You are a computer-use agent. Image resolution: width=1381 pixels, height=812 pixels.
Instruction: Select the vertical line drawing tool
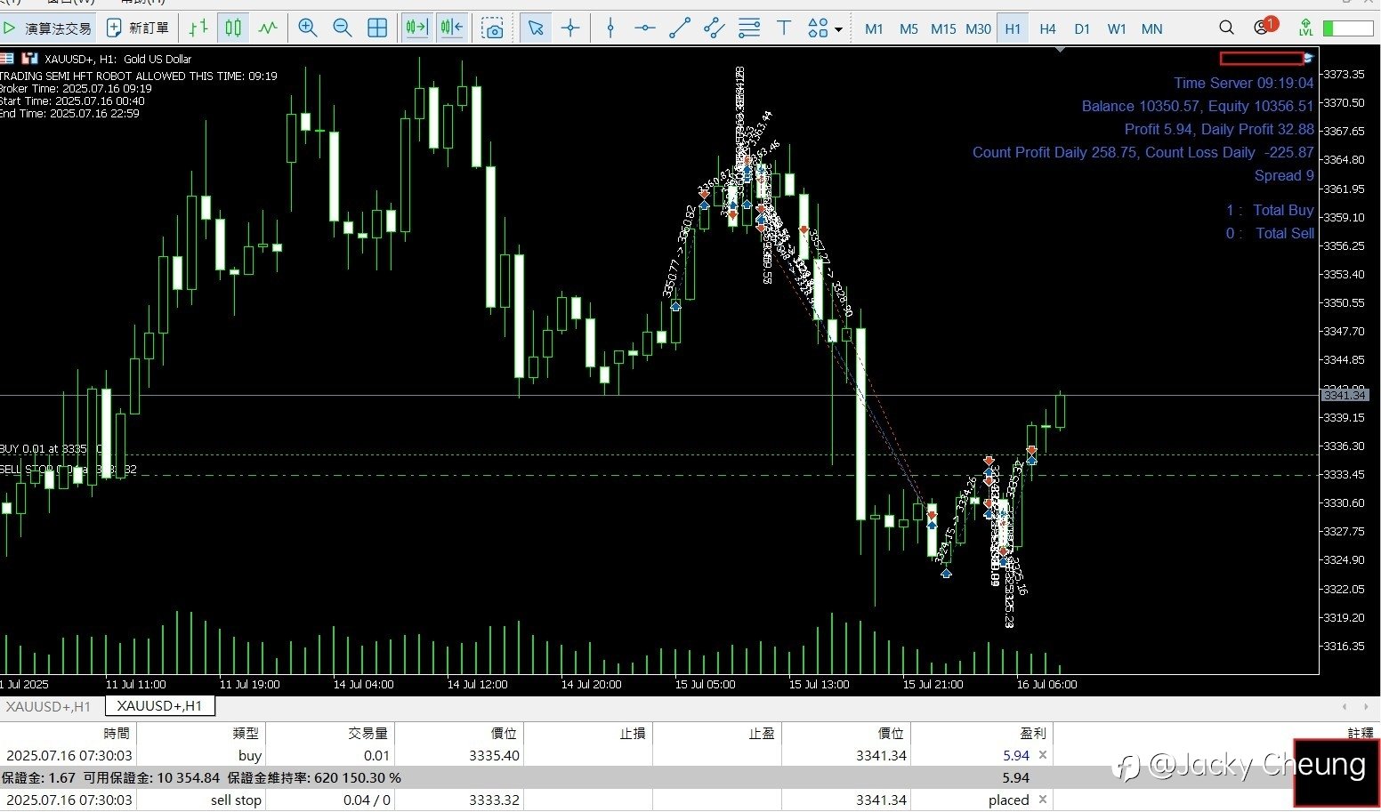610,28
